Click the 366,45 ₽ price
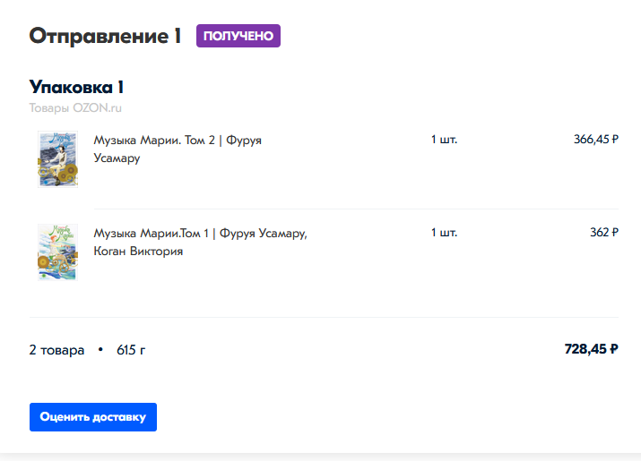 point(596,140)
